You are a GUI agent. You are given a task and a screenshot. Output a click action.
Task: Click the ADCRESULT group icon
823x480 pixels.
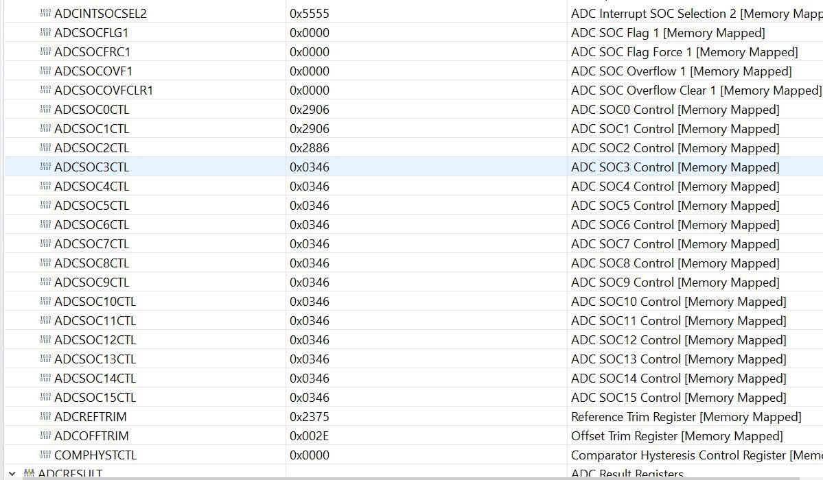pos(30,474)
